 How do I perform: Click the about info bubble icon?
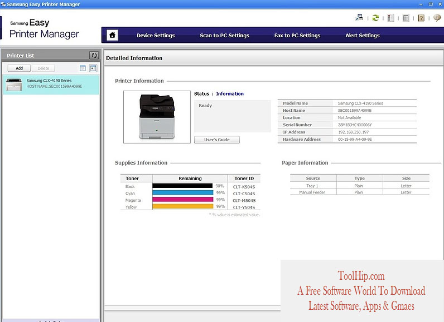click(437, 18)
